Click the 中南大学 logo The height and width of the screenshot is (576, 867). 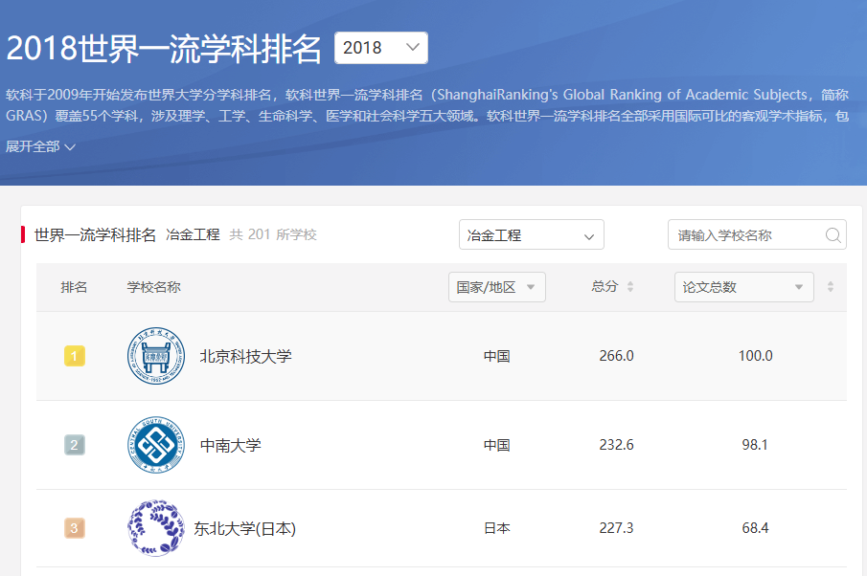click(156, 445)
